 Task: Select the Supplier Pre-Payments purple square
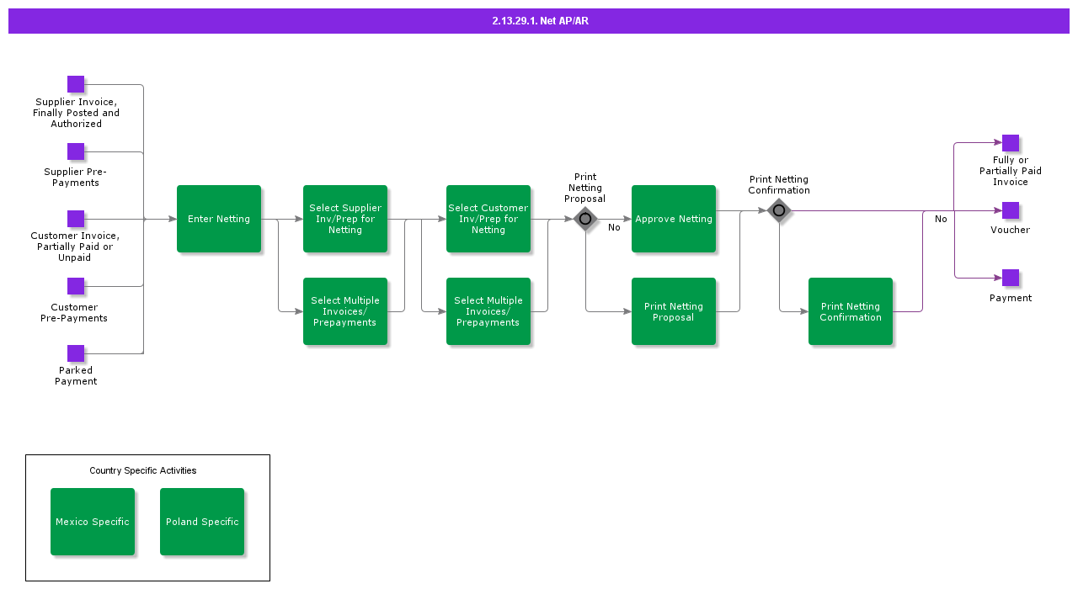[x=76, y=151]
